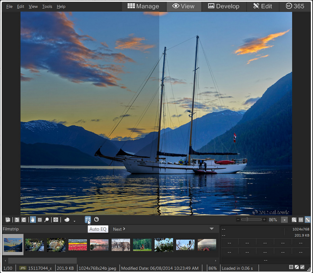Open the zoom percentage dropdown

(x=284, y=220)
